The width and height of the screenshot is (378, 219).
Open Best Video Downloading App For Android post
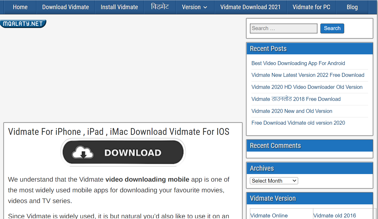tap(298, 63)
